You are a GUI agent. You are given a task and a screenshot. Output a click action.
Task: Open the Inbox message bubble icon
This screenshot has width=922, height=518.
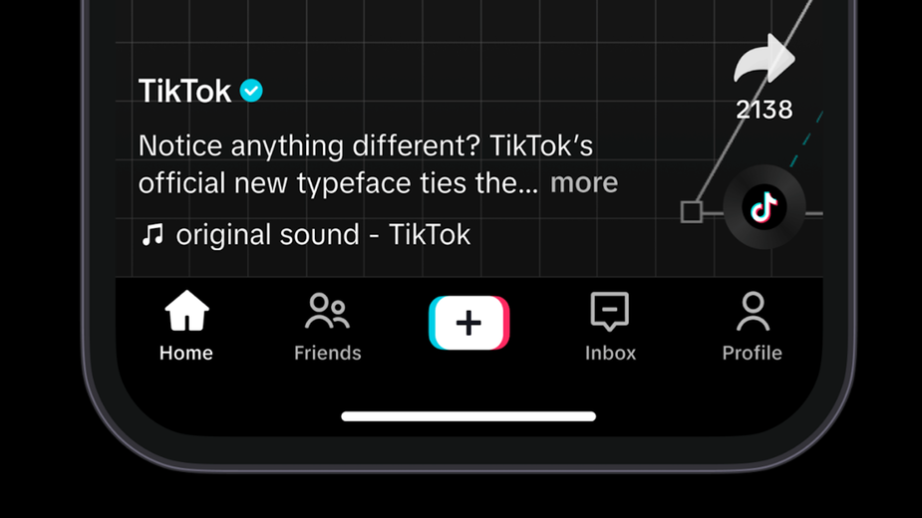(609, 312)
